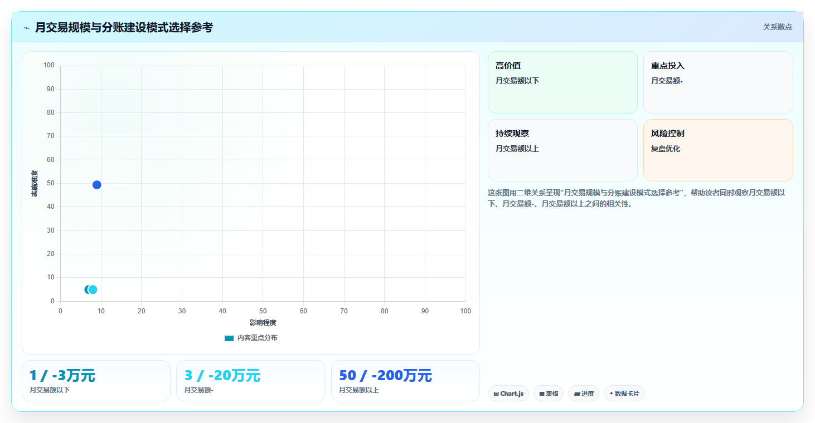Click the 实施难度 y-axis title
This screenshot has width=815, height=423.
point(35,184)
